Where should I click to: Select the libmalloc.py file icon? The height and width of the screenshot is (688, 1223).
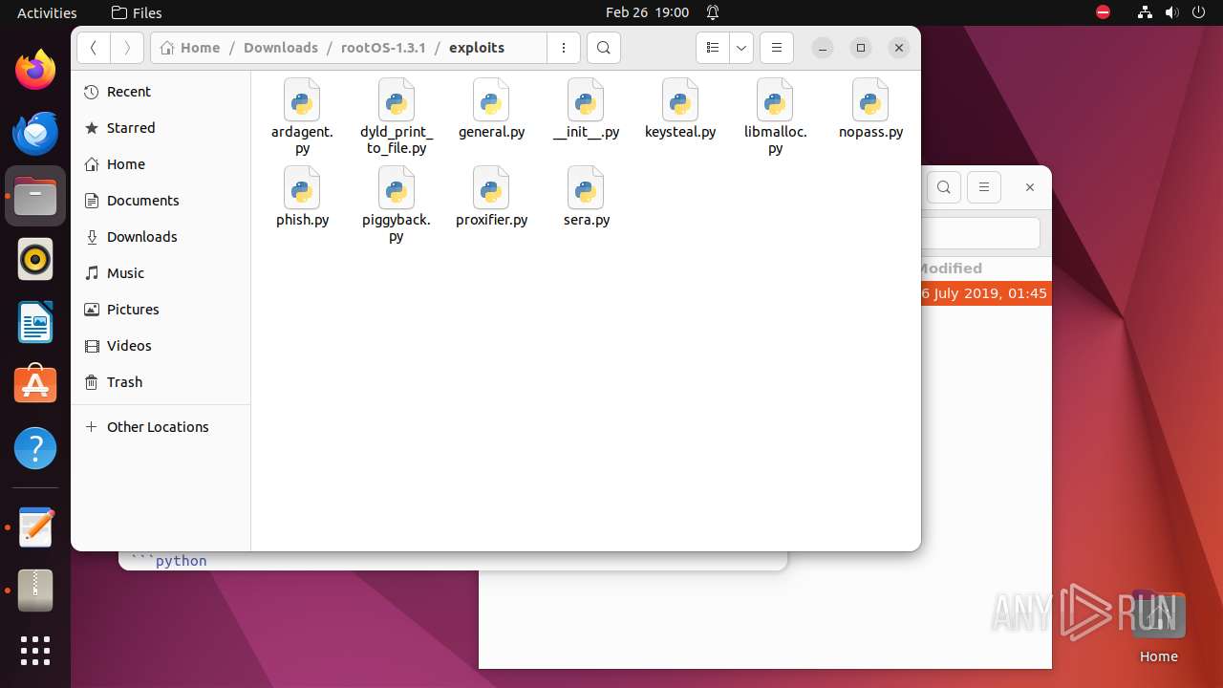[775, 100]
